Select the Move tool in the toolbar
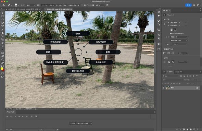This screenshot has height=131, width=202. (x=2, y=13)
